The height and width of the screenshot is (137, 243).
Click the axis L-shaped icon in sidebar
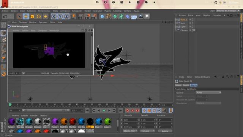tap(3, 67)
